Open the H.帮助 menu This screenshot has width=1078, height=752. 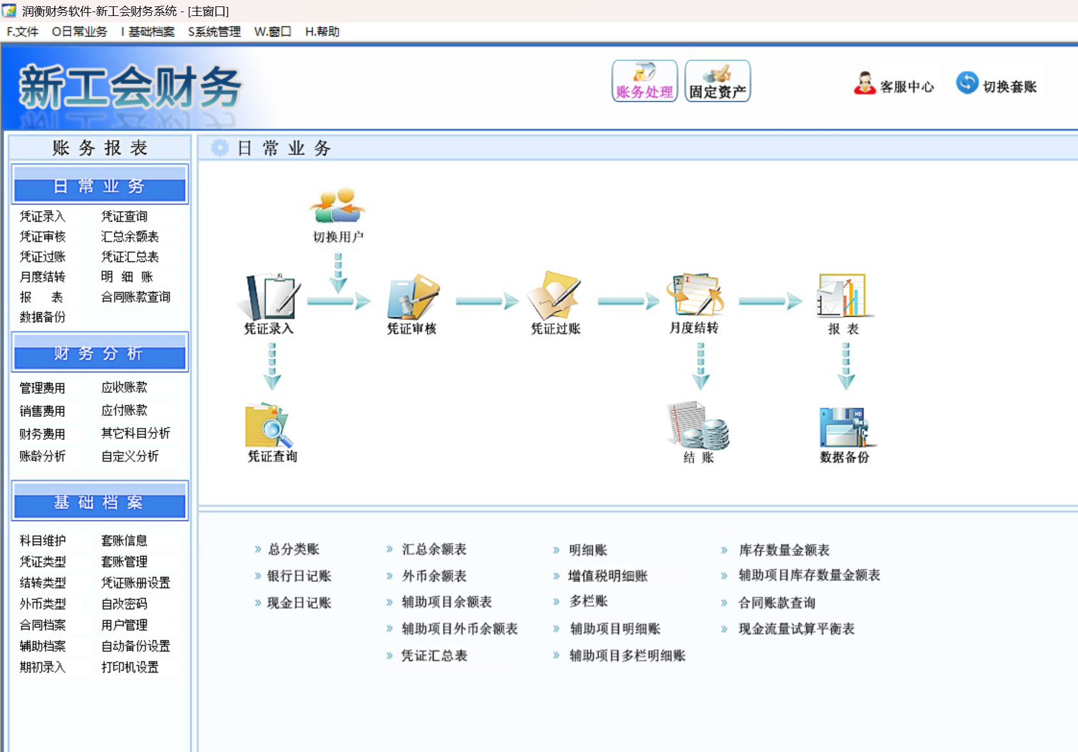click(x=322, y=31)
